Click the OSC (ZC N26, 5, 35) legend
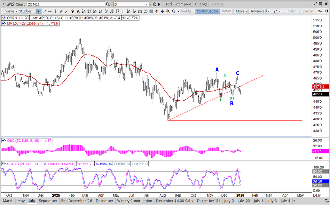Image resolution: width=330 pixels, height=205 pixels. click(x=29, y=140)
